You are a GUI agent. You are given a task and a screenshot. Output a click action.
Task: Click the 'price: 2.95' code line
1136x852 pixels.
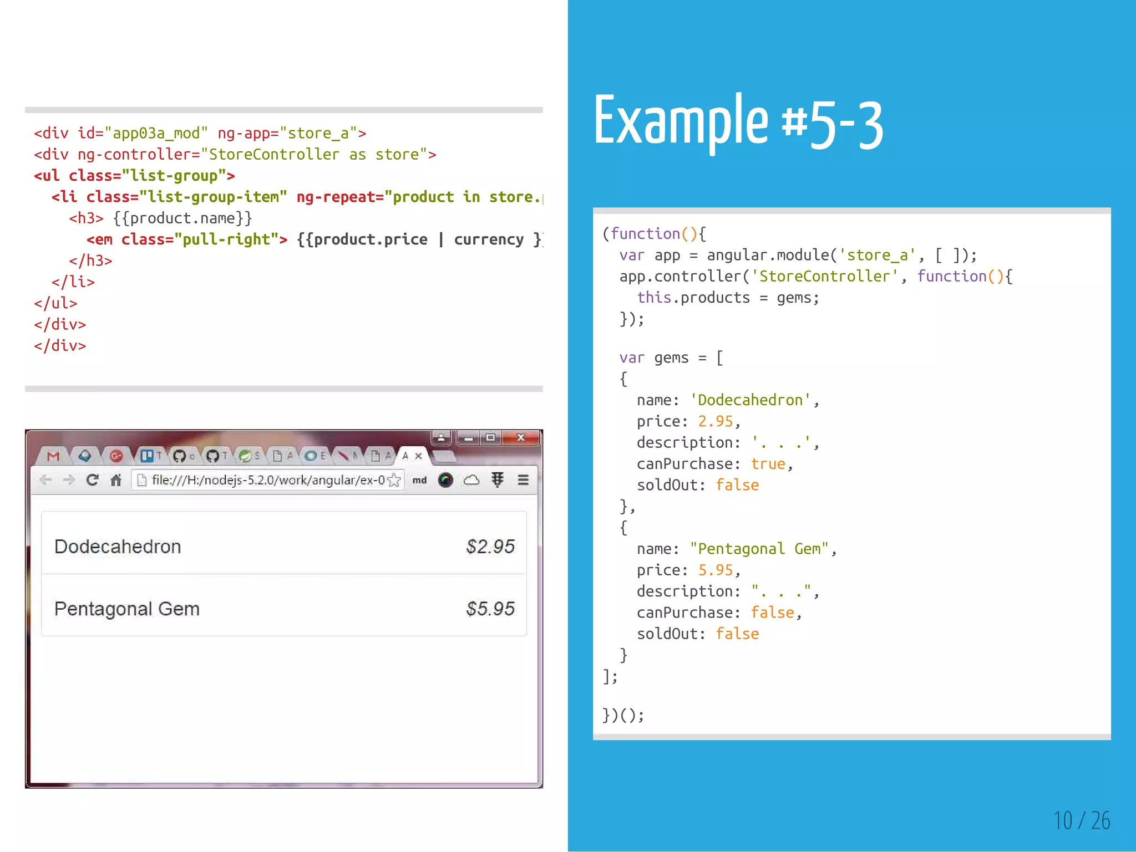(x=688, y=422)
